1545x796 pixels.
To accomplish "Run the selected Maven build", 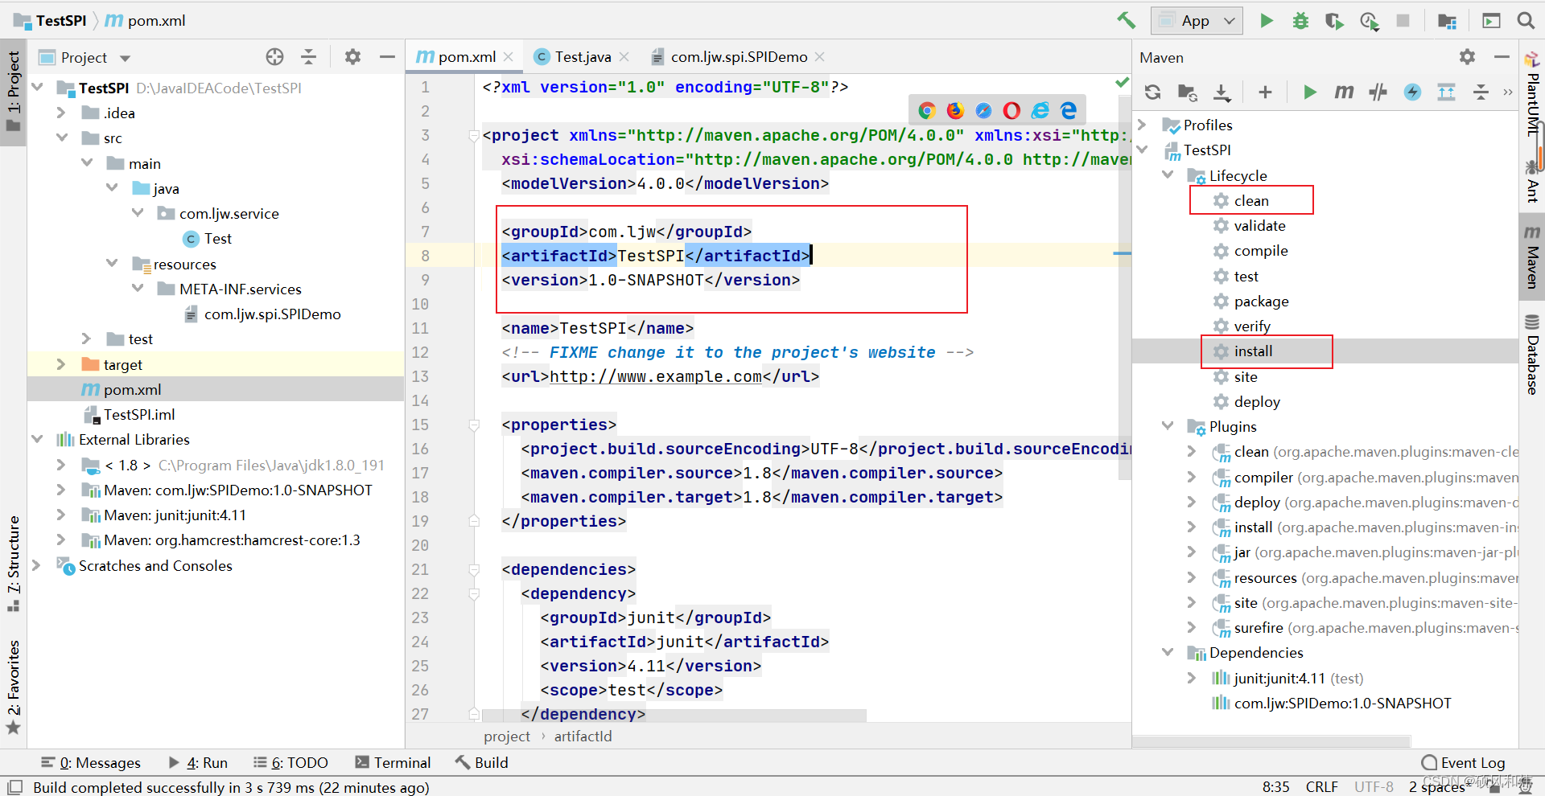I will tap(1309, 92).
